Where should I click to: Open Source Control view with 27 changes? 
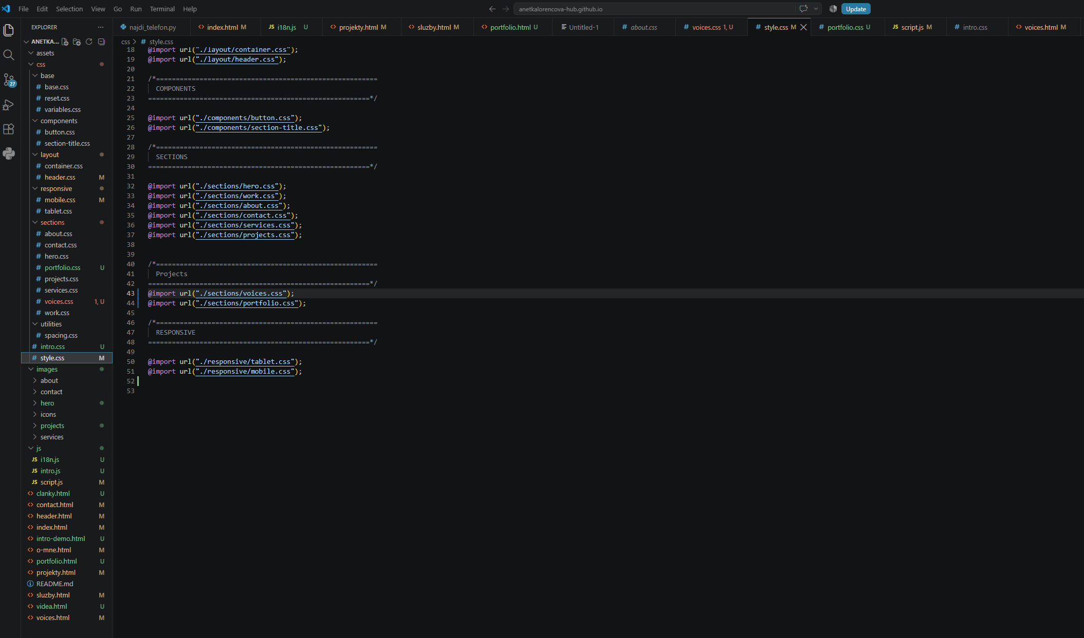click(x=9, y=80)
